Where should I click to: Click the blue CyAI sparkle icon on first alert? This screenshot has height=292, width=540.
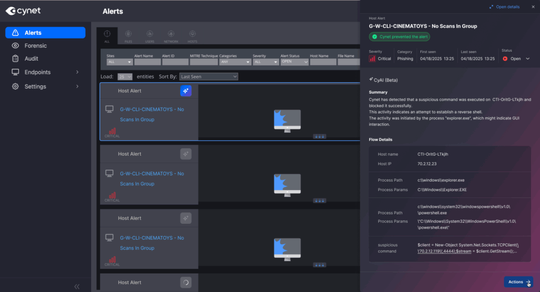[186, 91]
